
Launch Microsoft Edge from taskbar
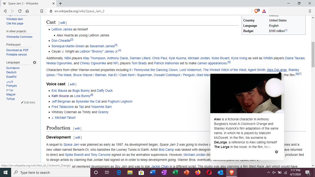pyautogui.click(x=119, y=172)
